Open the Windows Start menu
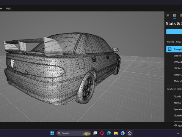The image size is (182, 137). click(x=52, y=133)
